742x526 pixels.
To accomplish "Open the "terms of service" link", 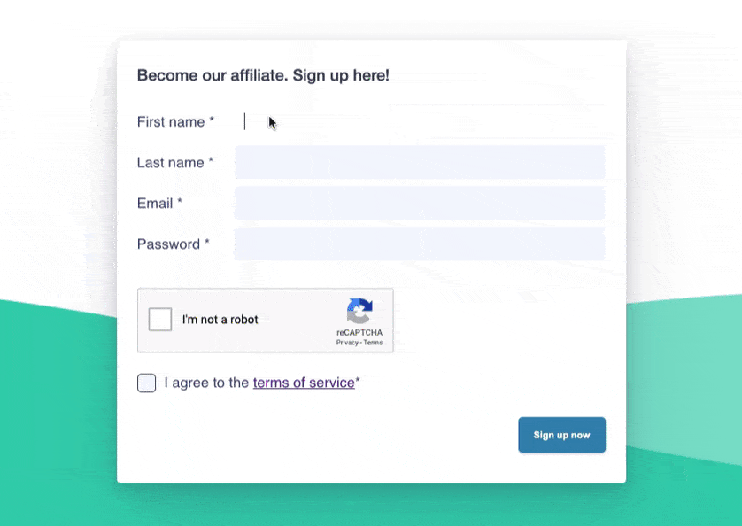I will tap(303, 383).
